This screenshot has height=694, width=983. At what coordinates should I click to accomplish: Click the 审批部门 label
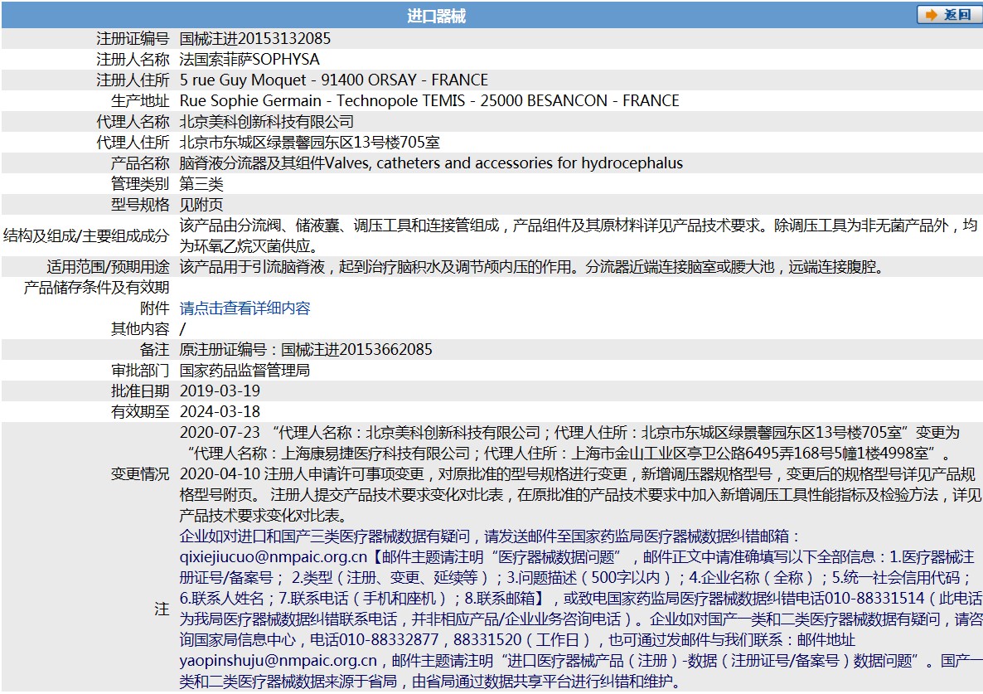[140, 370]
